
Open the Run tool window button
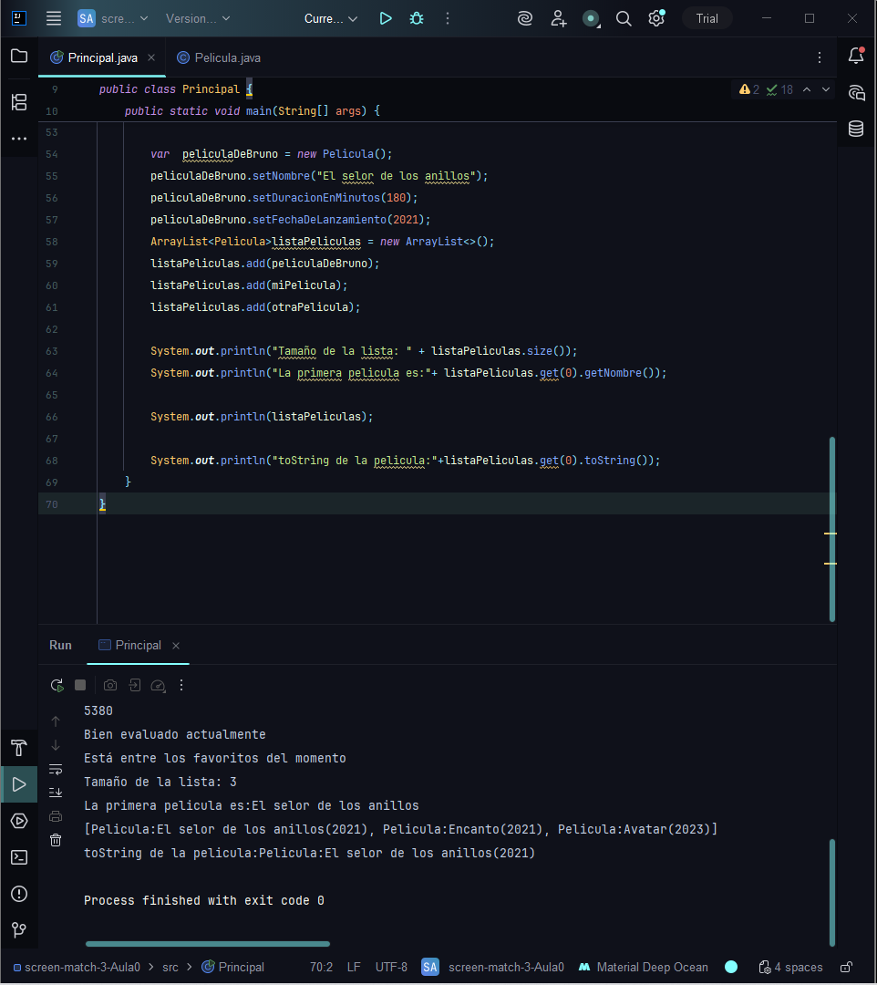point(19,784)
